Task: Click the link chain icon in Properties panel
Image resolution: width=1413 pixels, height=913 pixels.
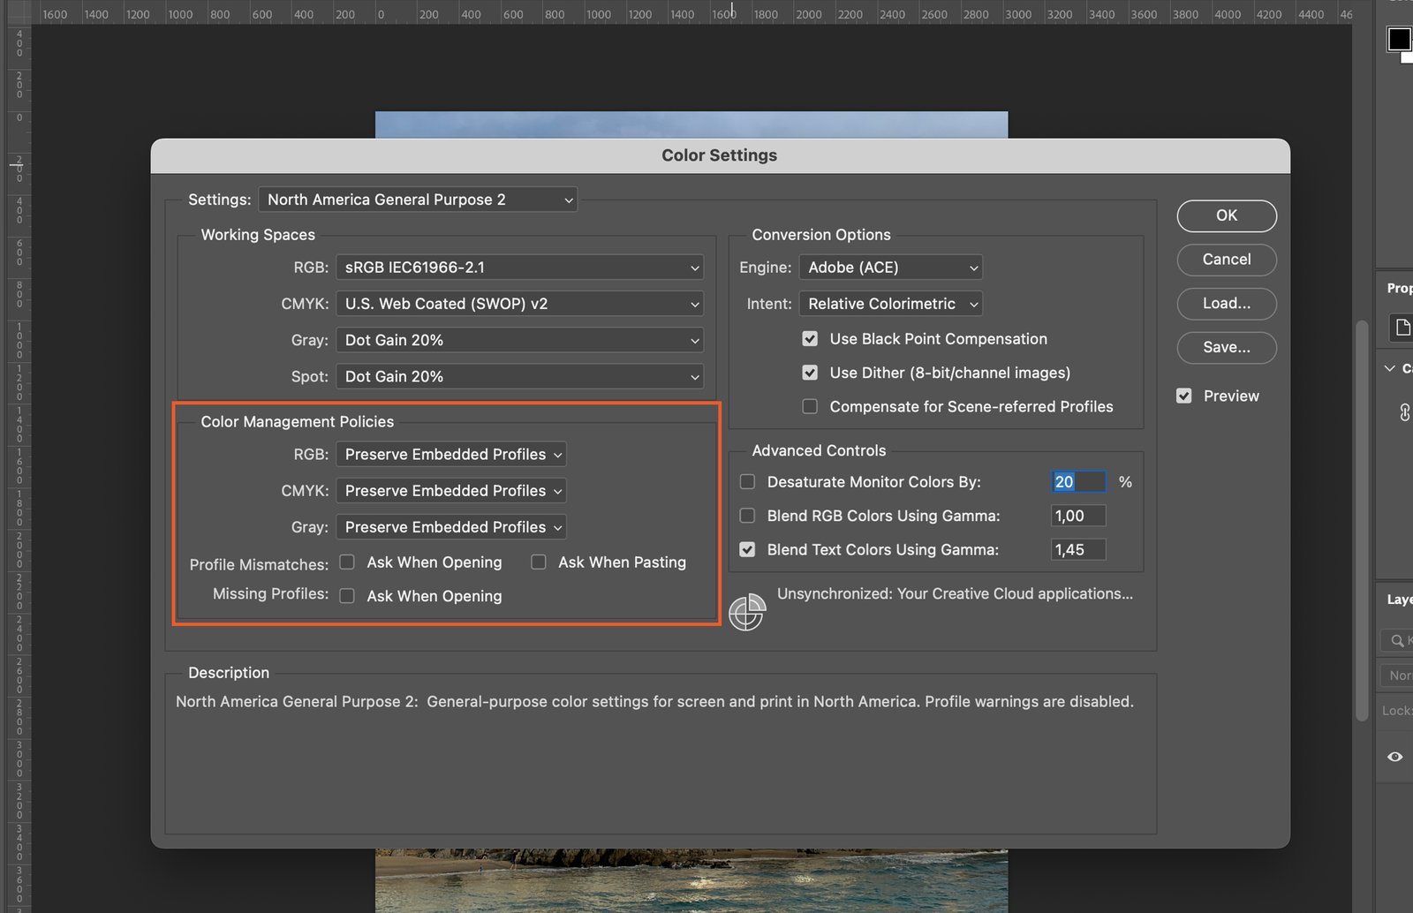Action: pyautogui.click(x=1404, y=411)
